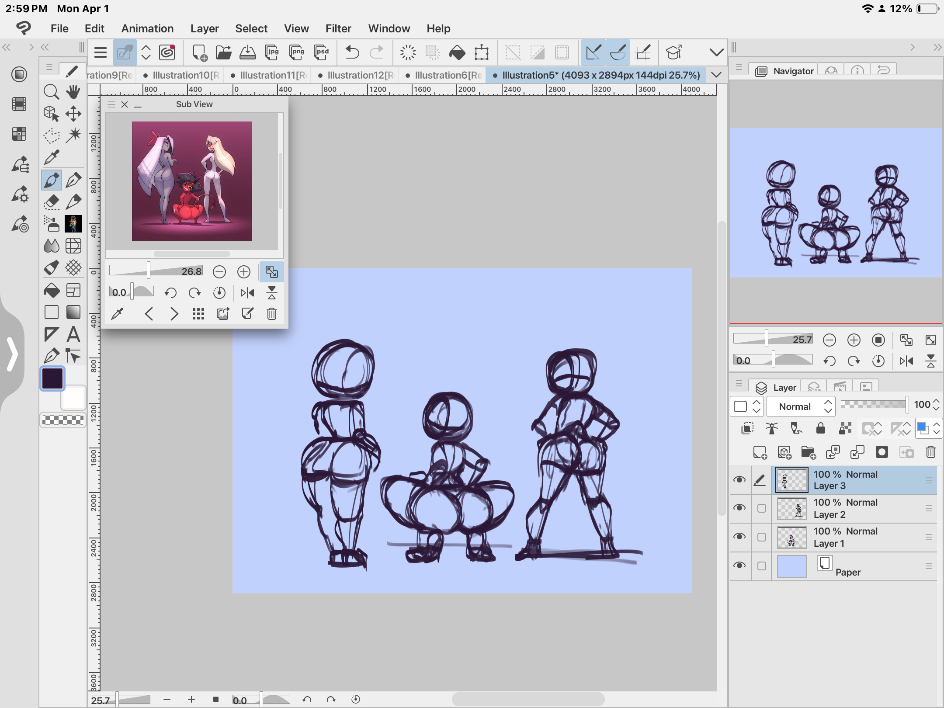This screenshot has width=944, height=708.
Task: Zoom in Navigator with plus button
Action: pyautogui.click(x=854, y=340)
